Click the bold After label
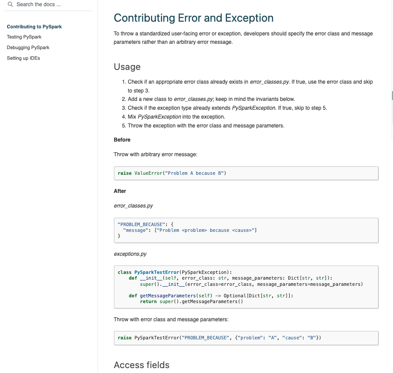 click(120, 191)
